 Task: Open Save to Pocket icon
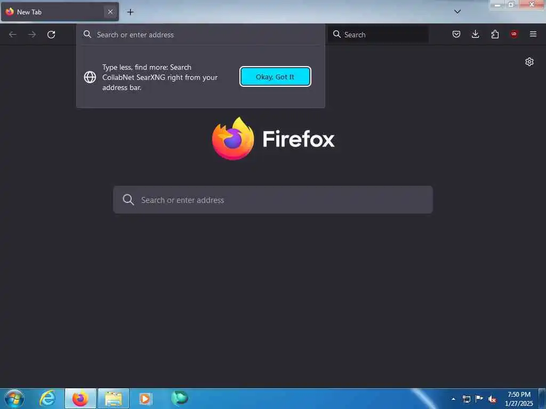[456, 34]
